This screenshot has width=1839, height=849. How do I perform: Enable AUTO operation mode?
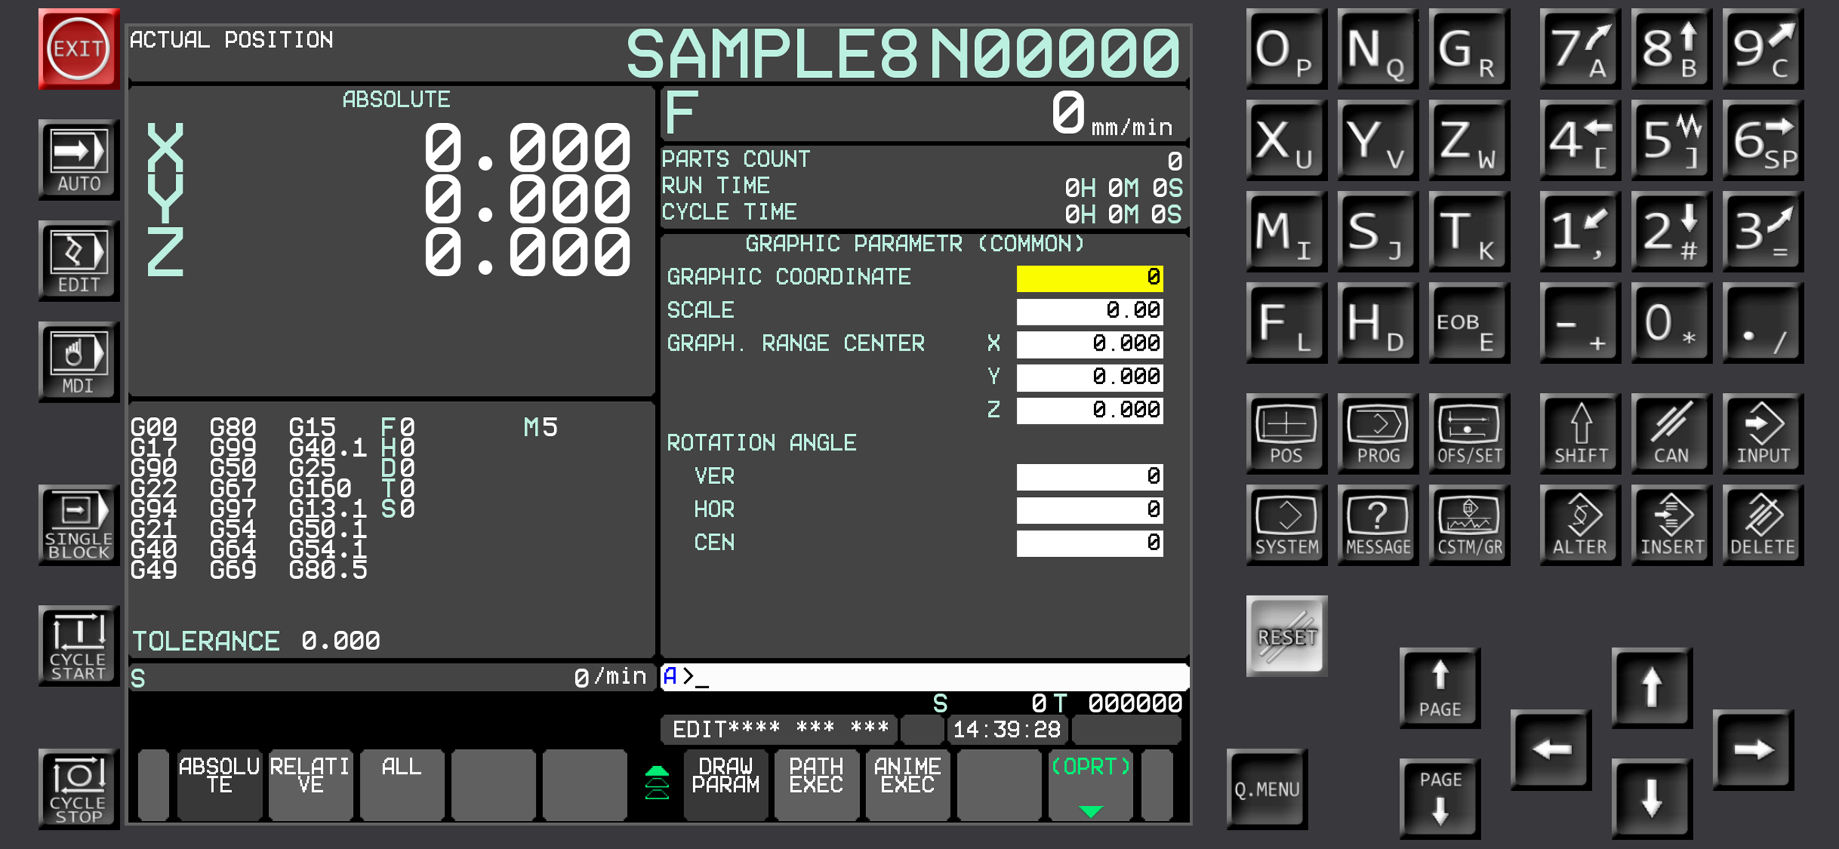(x=79, y=159)
